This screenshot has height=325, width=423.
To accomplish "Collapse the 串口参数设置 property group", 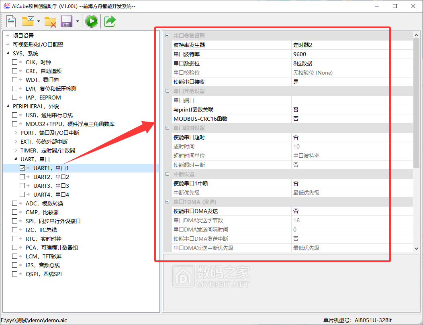I will coord(167,36).
